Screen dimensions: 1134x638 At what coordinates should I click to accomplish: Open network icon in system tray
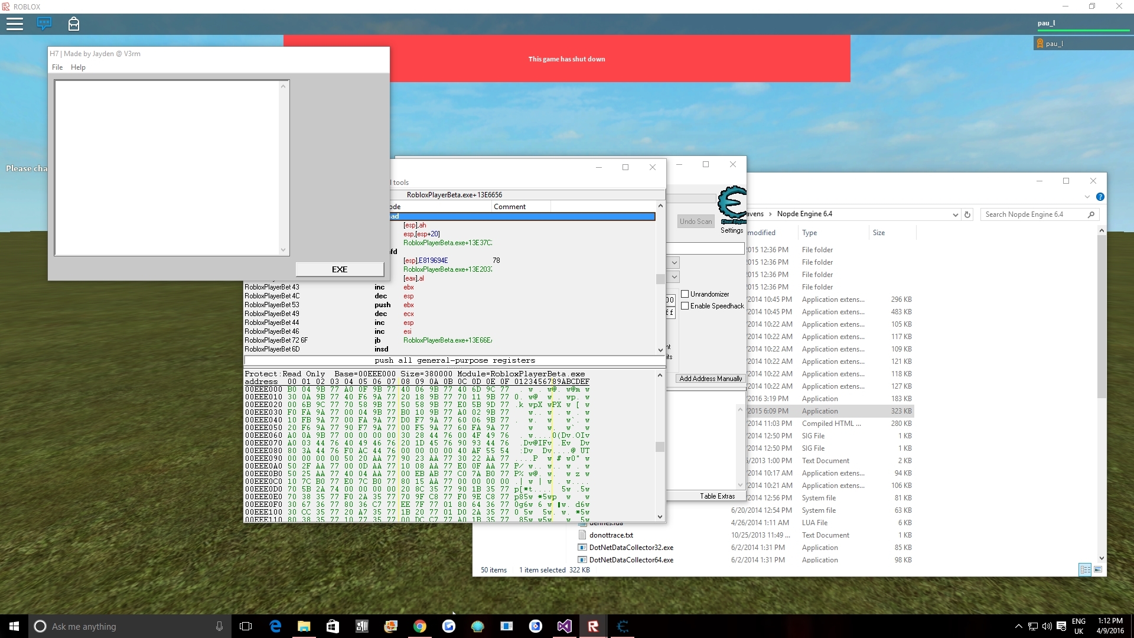pyautogui.click(x=1032, y=626)
